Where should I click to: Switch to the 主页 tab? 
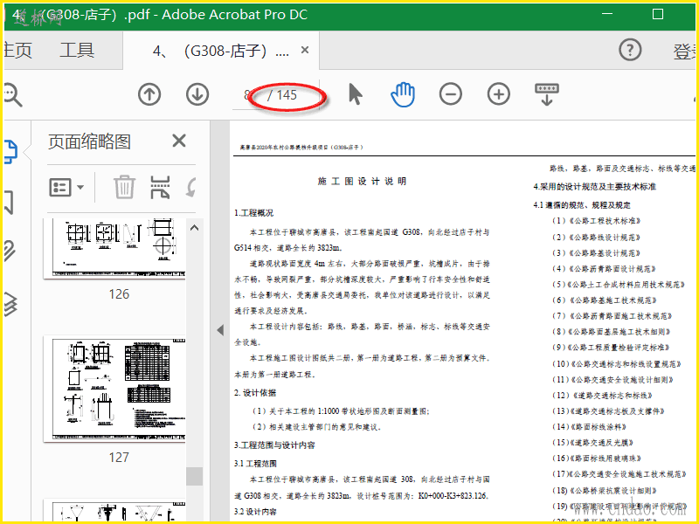17,50
